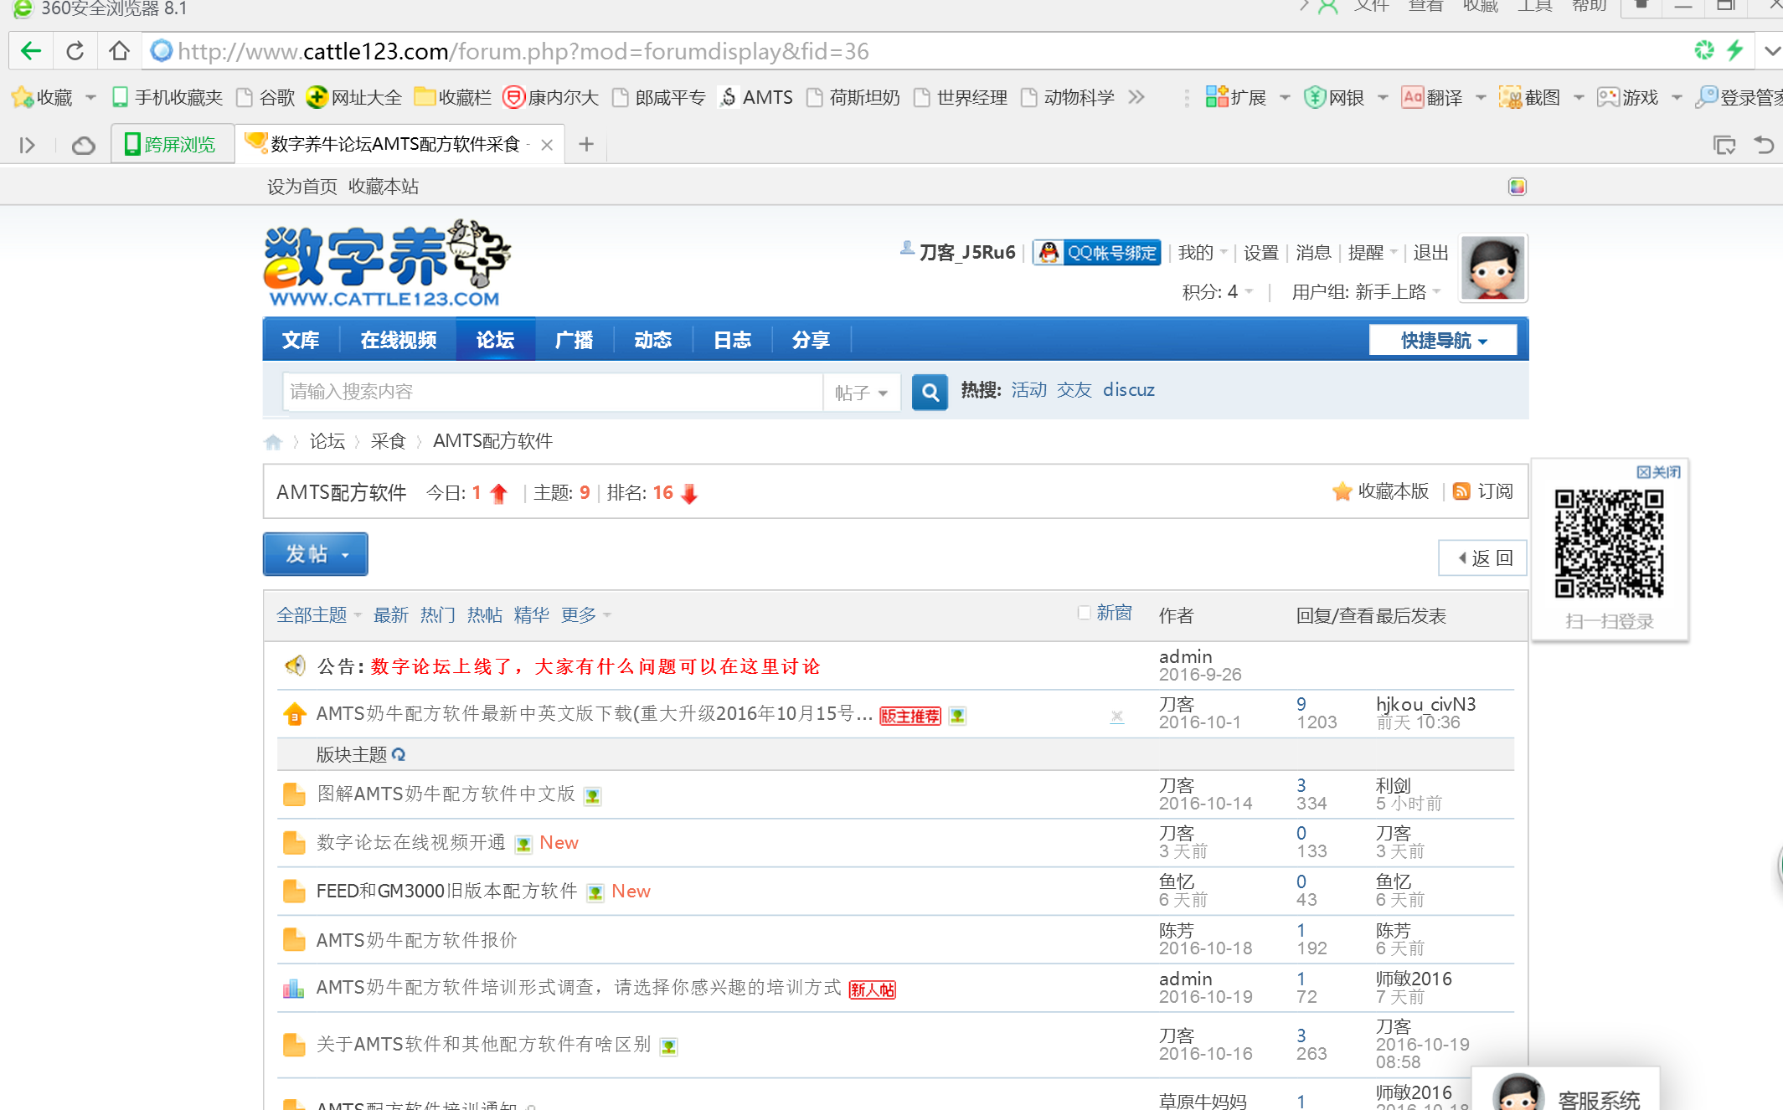Open thread 图解AMTS奶牛配方软件中文版
Viewport: 1783px width, 1110px height.
pyautogui.click(x=445, y=794)
